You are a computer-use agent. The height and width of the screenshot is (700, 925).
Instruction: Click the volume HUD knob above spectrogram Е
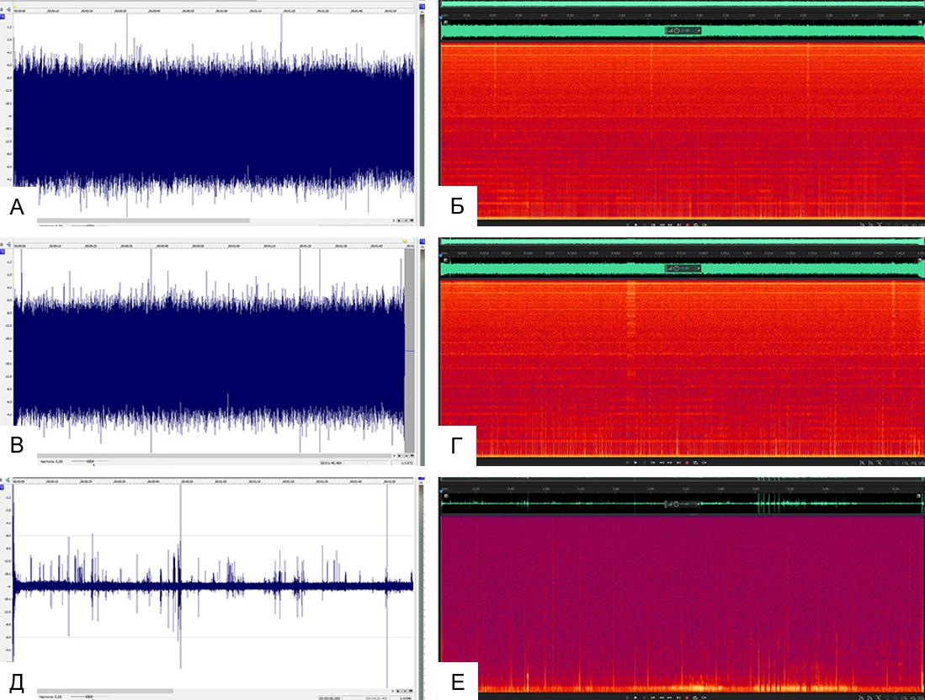(678, 504)
